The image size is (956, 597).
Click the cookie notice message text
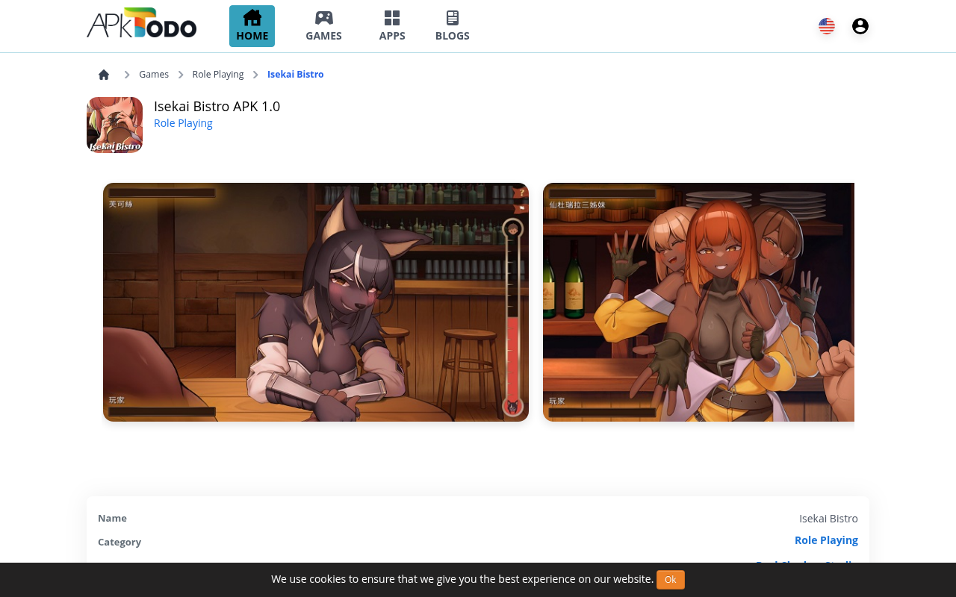point(462,579)
